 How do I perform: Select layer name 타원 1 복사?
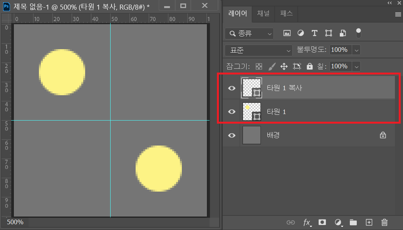coord(284,88)
